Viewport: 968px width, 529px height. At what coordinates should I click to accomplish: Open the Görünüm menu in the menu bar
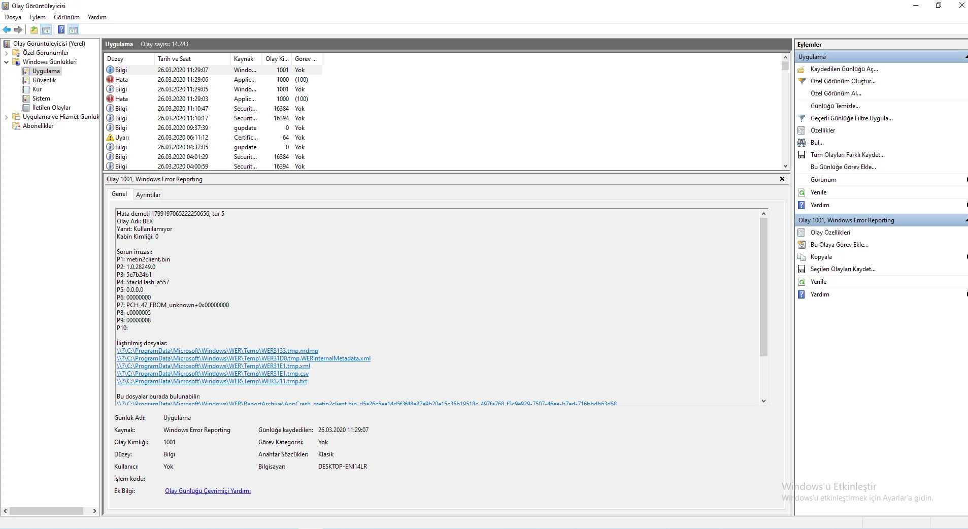point(66,17)
